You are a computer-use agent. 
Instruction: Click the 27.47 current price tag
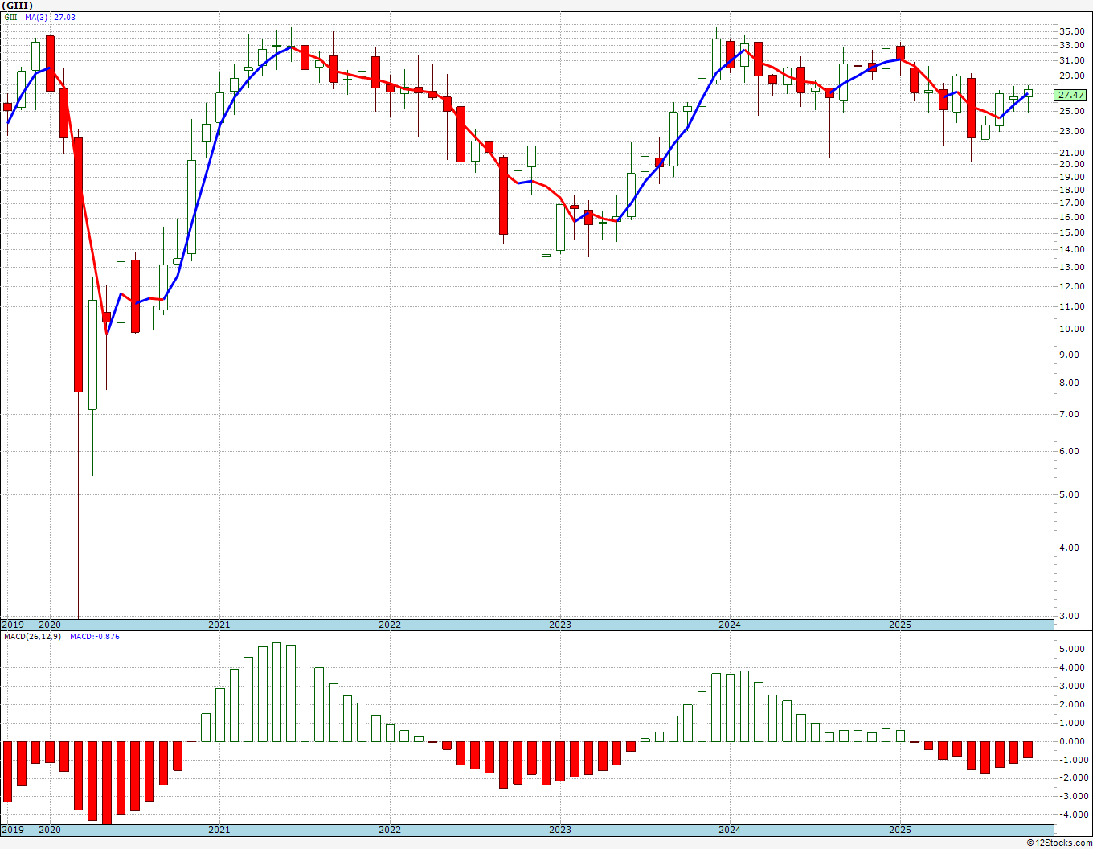coord(1071,95)
